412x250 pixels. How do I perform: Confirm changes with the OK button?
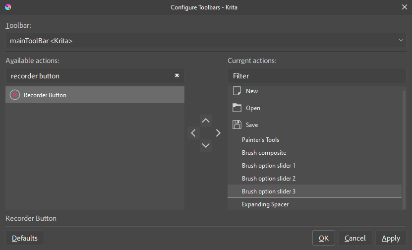[324, 238]
